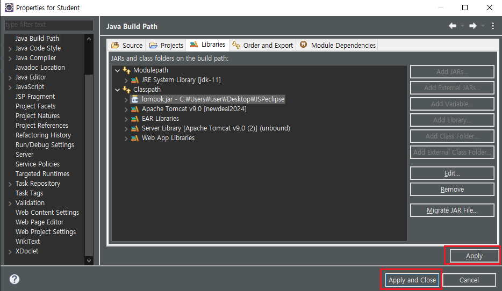Select Project Facets in sidebar

point(35,106)
